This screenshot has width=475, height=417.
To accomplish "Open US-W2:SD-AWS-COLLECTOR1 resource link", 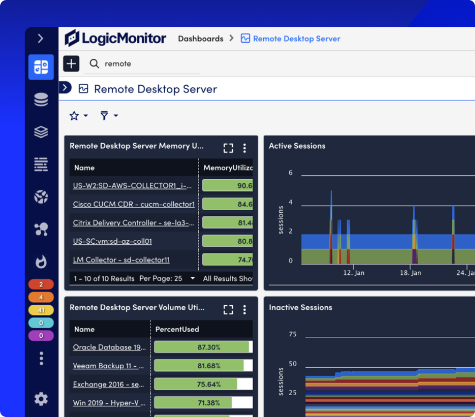I will [132, 186].
